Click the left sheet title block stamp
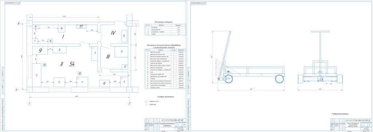373x132 pixels. tap(165, 124)
